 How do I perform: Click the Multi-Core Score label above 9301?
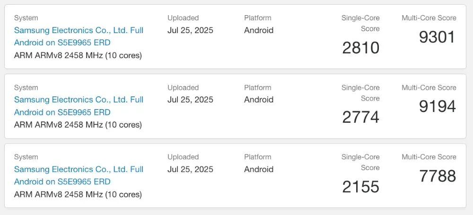(x=429, y=18)
